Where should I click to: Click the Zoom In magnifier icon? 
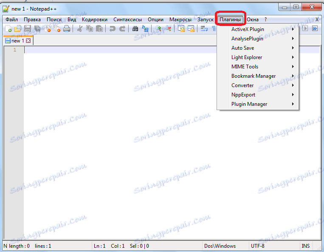[158, 28]
